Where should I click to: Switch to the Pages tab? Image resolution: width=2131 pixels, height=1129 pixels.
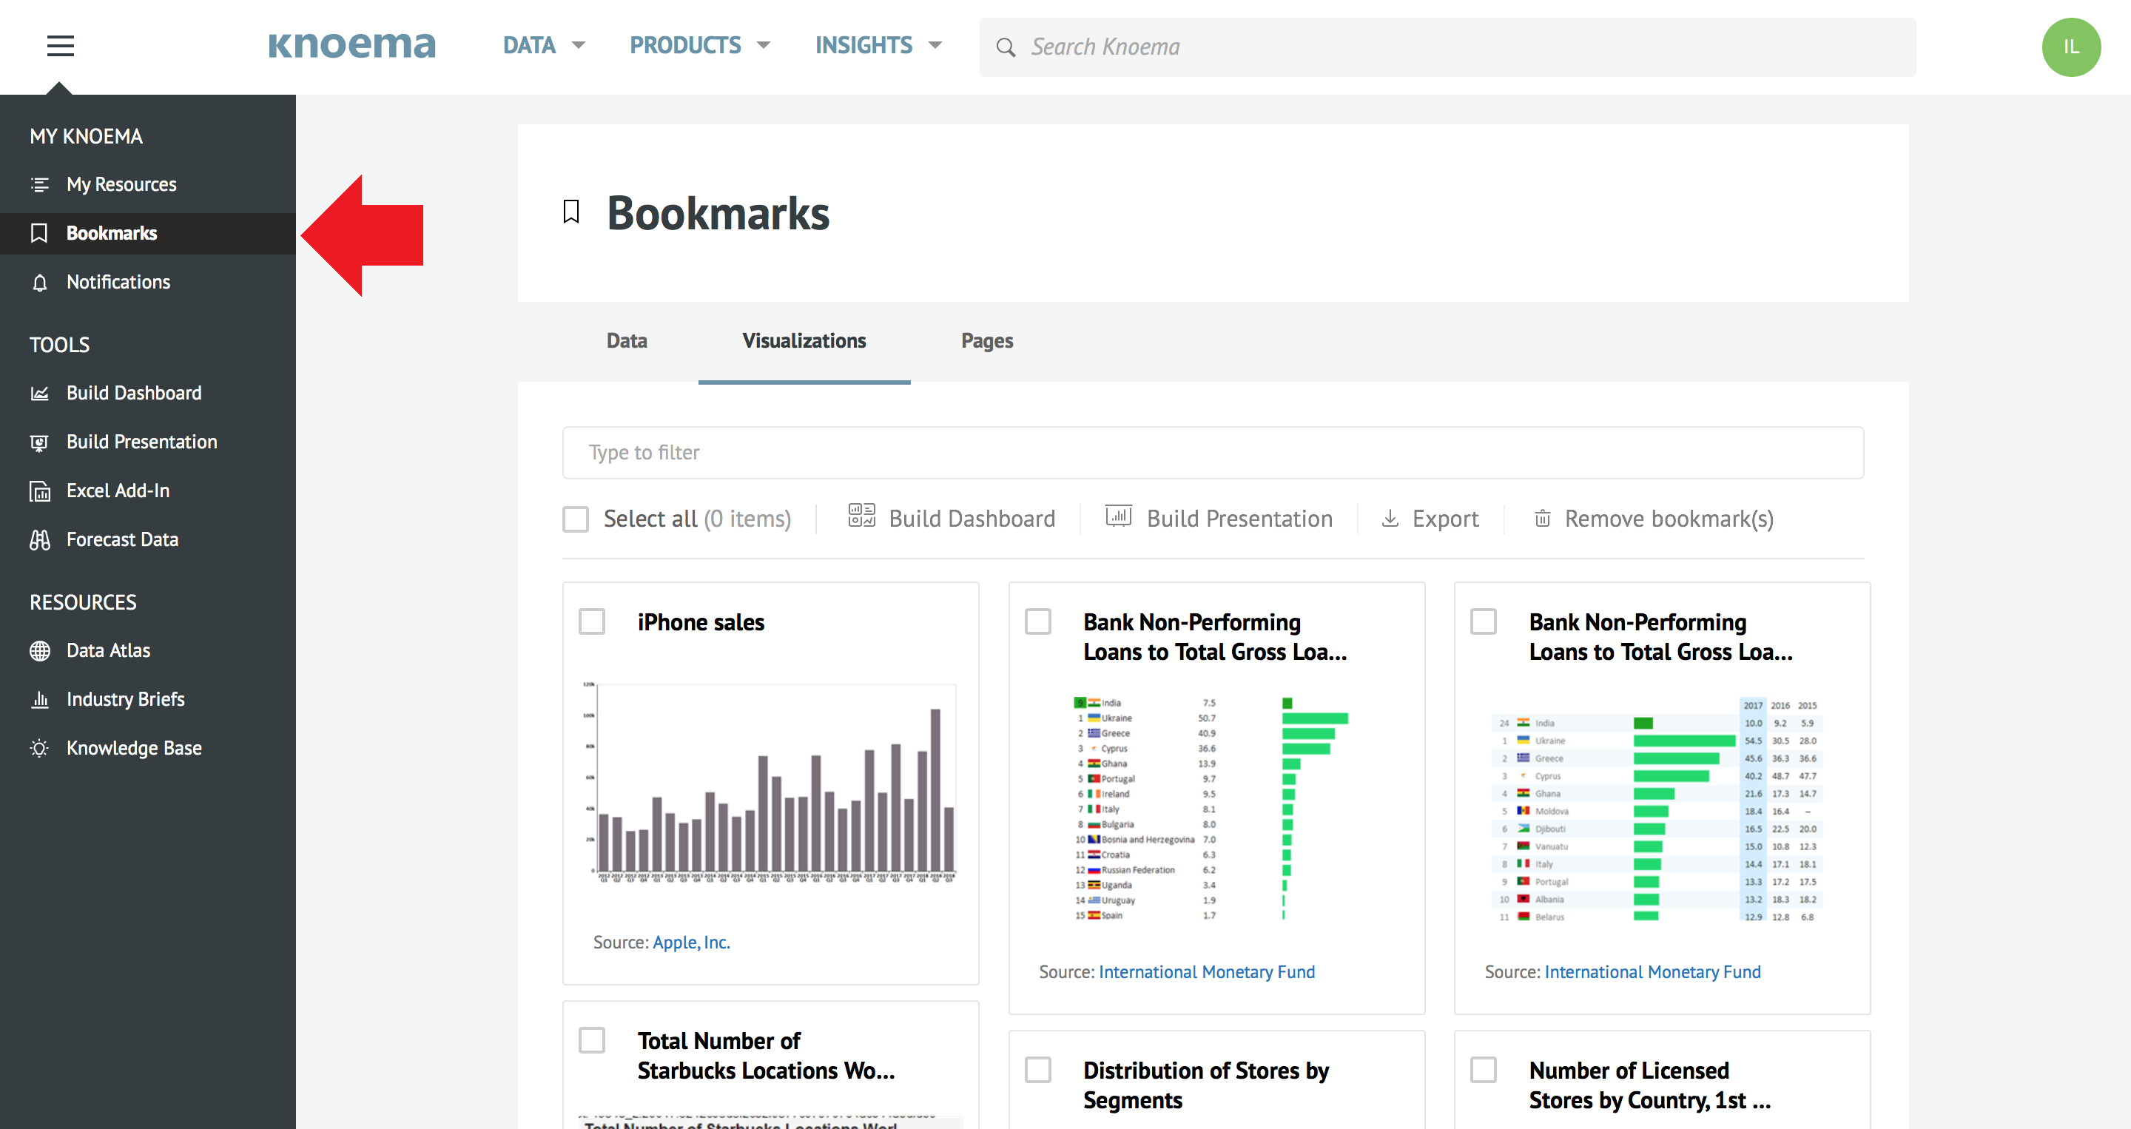987,341
